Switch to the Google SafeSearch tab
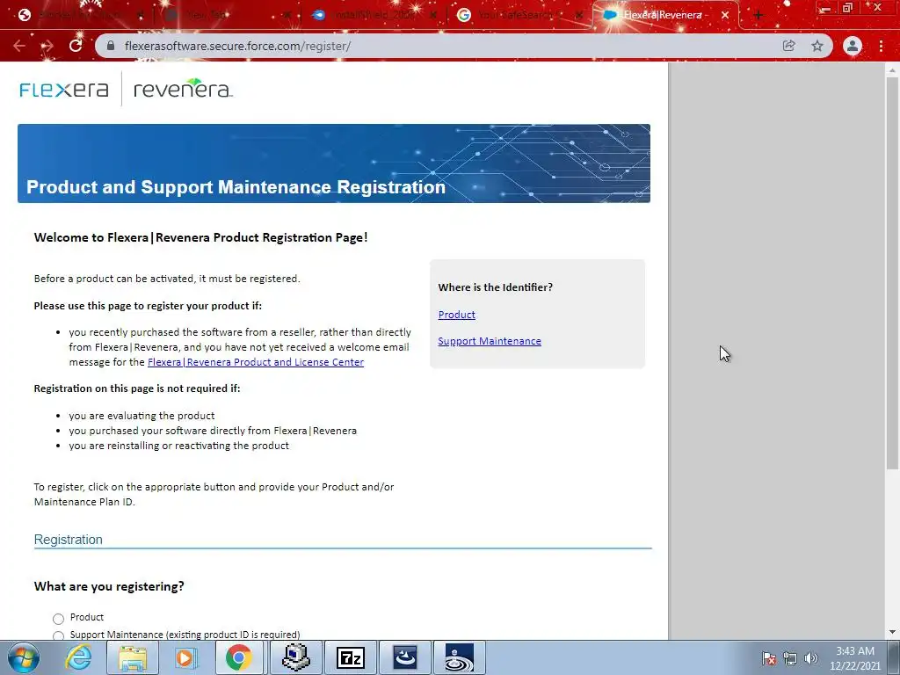The width and height of the screenshot is (900, 675). [x=517, y=15]
